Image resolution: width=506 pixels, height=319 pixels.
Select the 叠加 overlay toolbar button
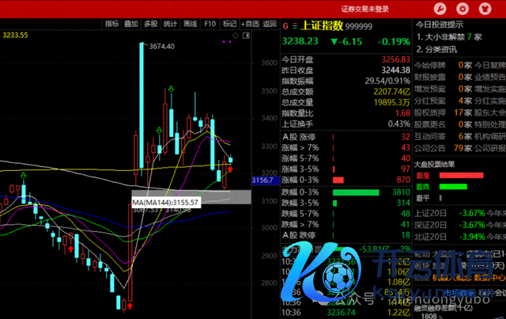tap(131, 25)
